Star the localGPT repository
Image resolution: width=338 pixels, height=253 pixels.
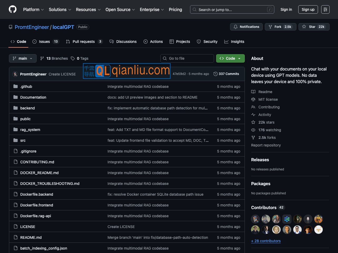(314, 27)
